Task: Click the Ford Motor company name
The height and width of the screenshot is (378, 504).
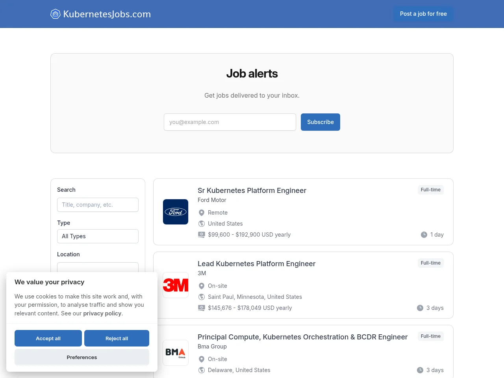Action: tap(212, 200)
